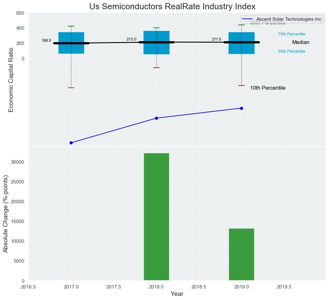Click the 213.0 median value label
The image size is (329, 300).
(x=131, y=39)
